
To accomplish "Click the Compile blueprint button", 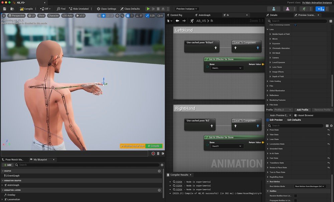I will 26,9.
